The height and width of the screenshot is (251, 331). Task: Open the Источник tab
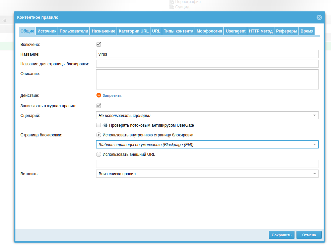point(47,31)
